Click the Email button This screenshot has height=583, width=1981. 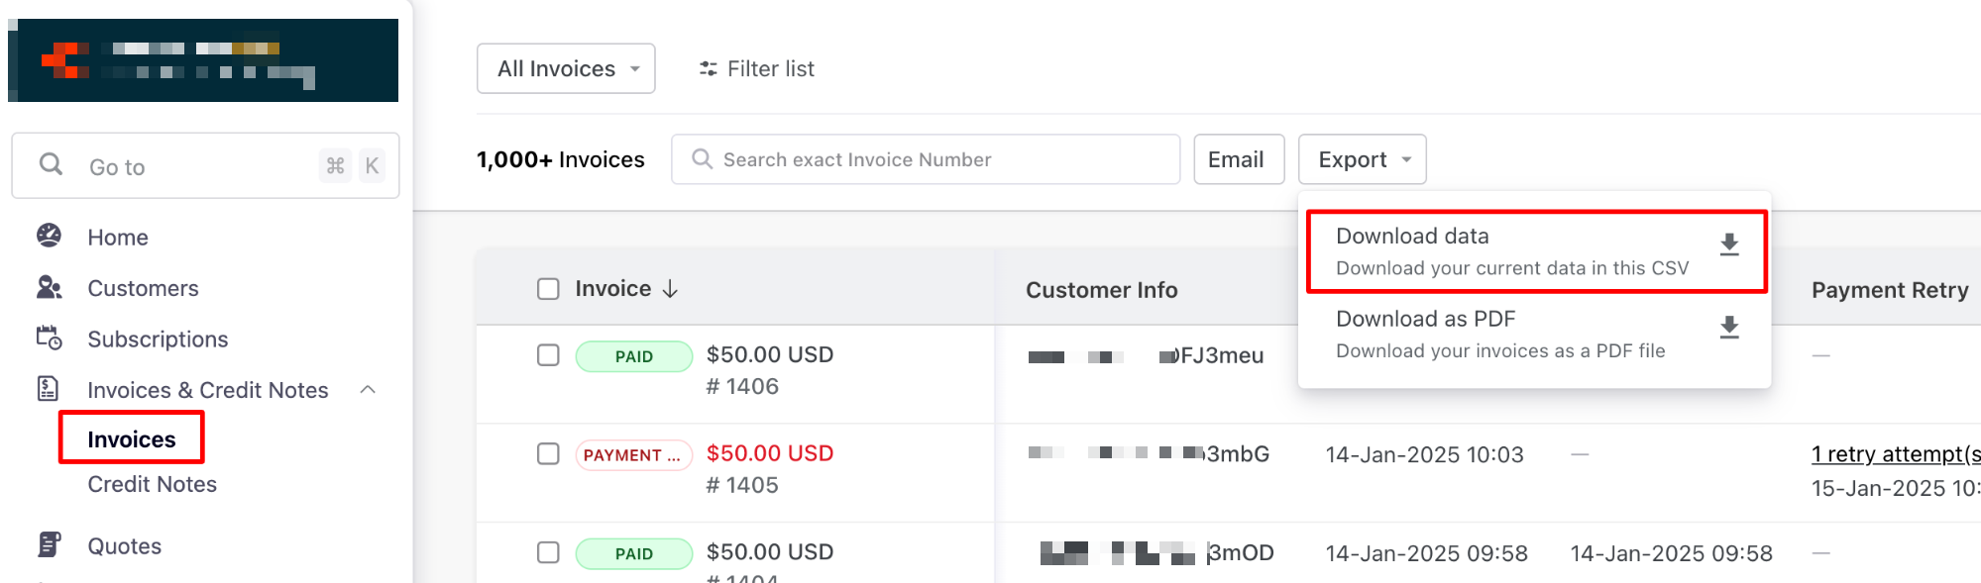point(1238,159)
